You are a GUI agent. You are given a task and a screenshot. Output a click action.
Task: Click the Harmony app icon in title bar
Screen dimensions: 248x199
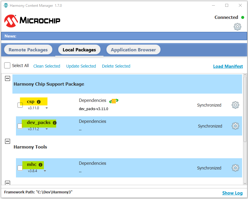coord(6,5)
